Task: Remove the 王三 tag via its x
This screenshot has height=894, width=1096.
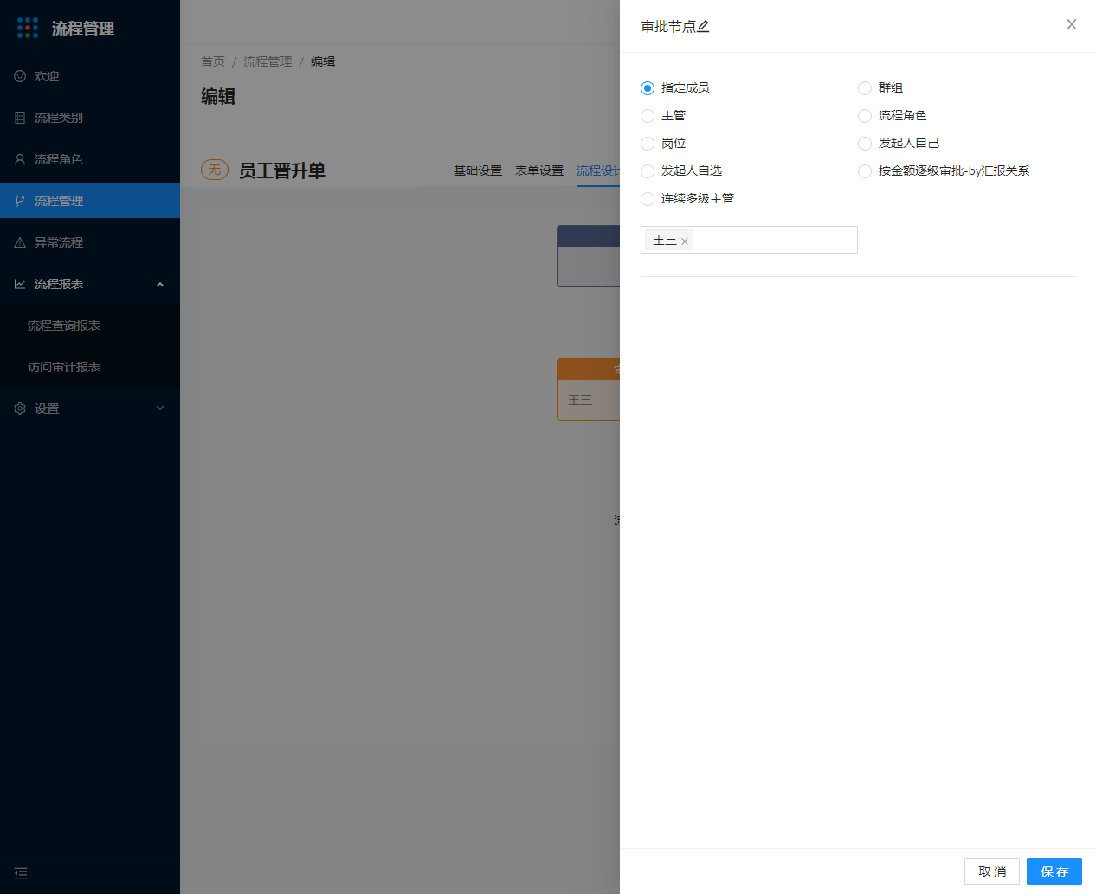Action: click(x=685, y=241)
